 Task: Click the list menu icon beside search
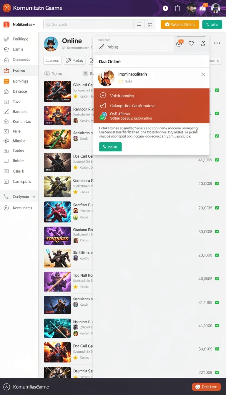pyautogui.click(x=139, y=25)
